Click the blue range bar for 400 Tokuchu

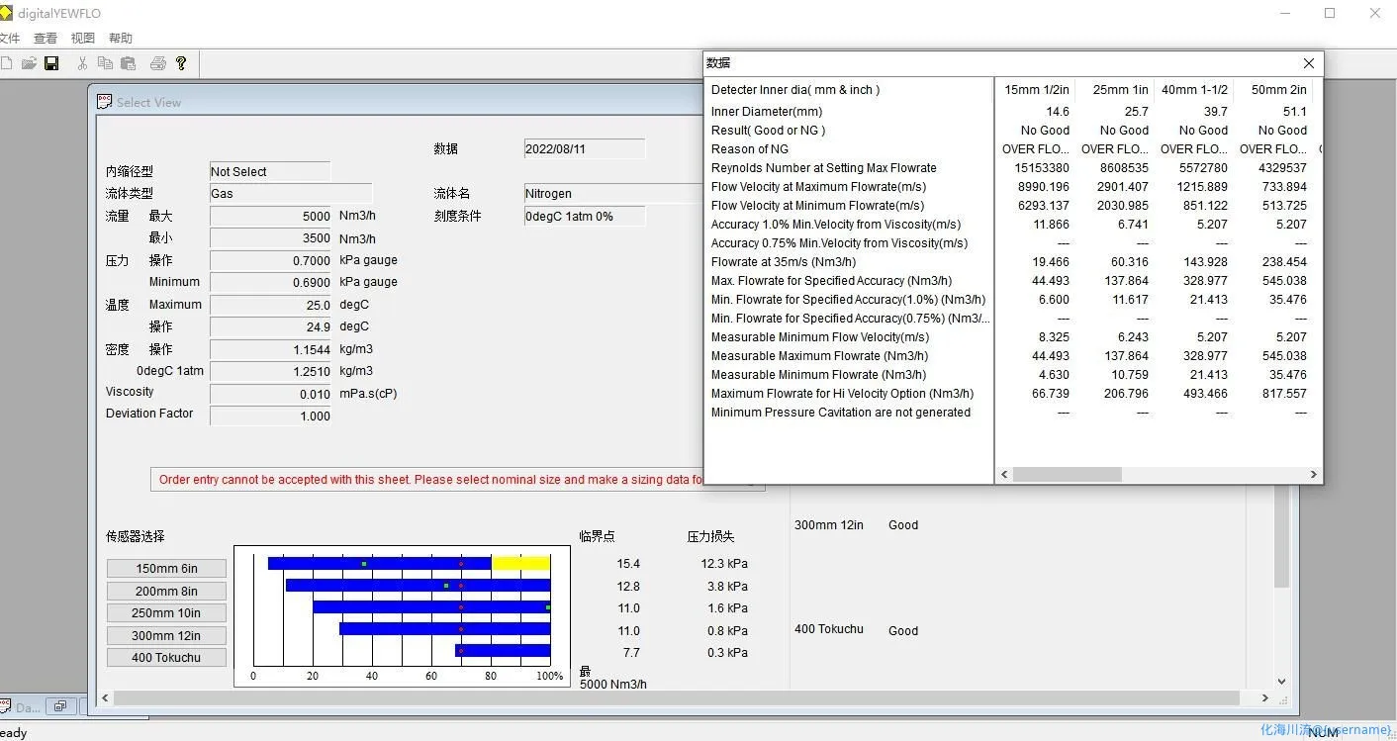tap(503, 651)
